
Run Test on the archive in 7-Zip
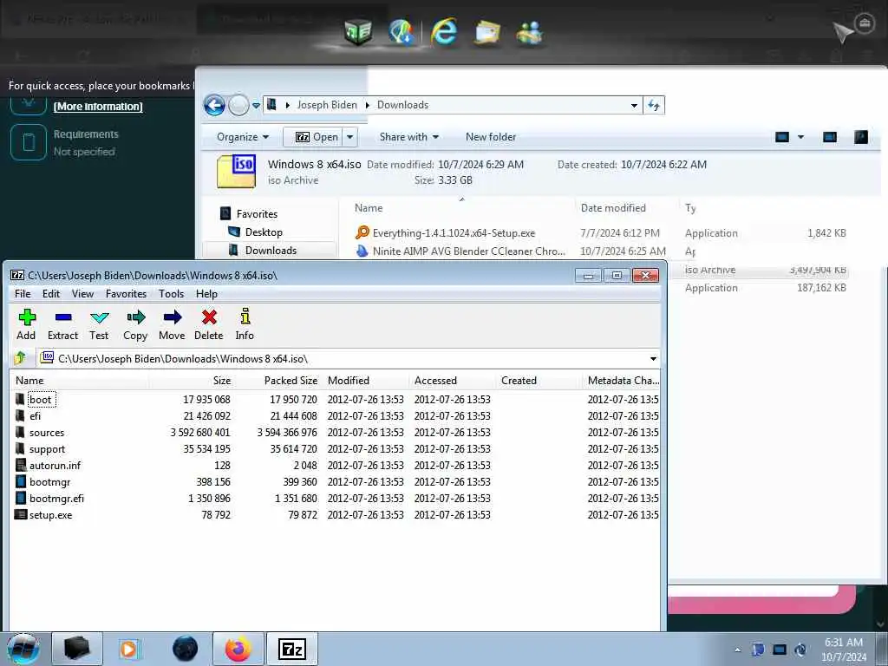coord(99,324)
